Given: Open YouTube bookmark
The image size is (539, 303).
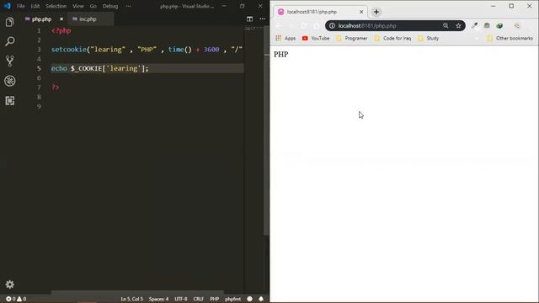Looking at the screenshot, I should [316, 38].
